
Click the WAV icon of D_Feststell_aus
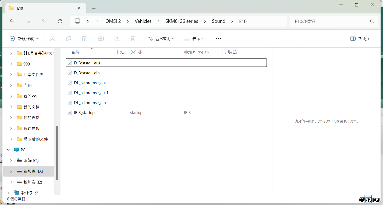coord(70,63)
